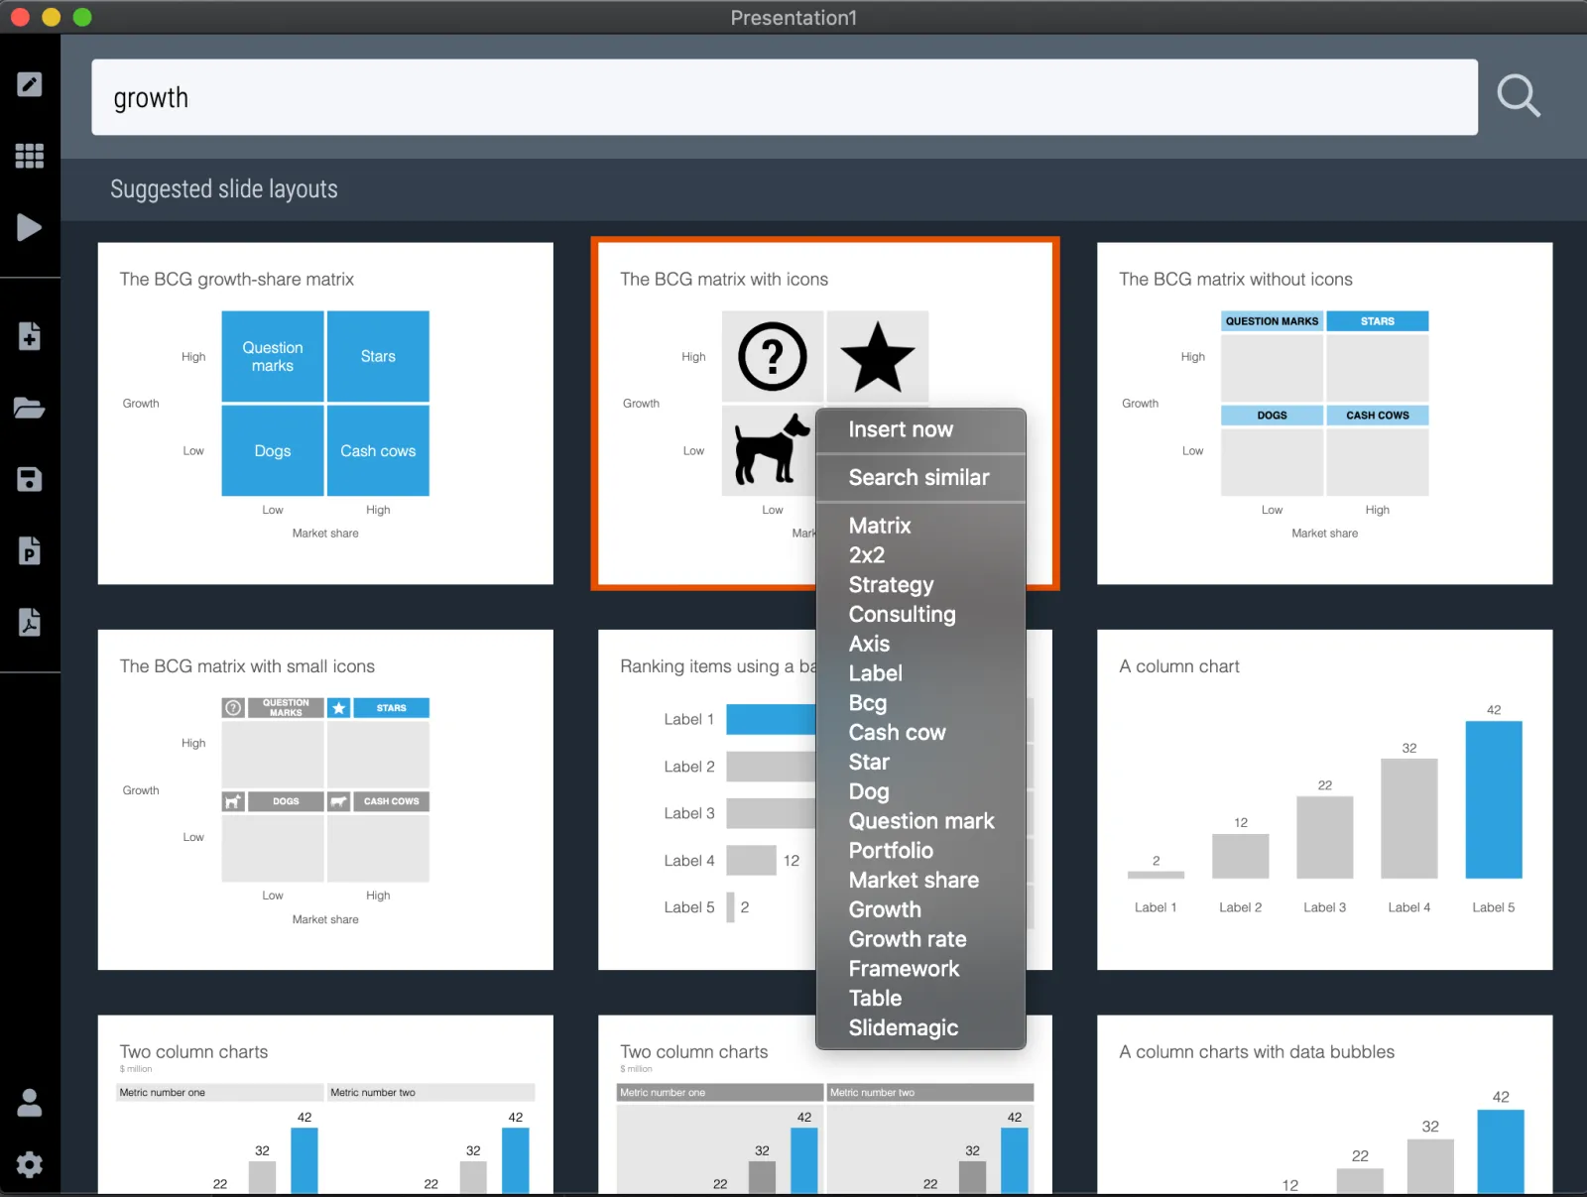Start the slideshow with the play icon
The image size is (1587, 1197).
30,227
